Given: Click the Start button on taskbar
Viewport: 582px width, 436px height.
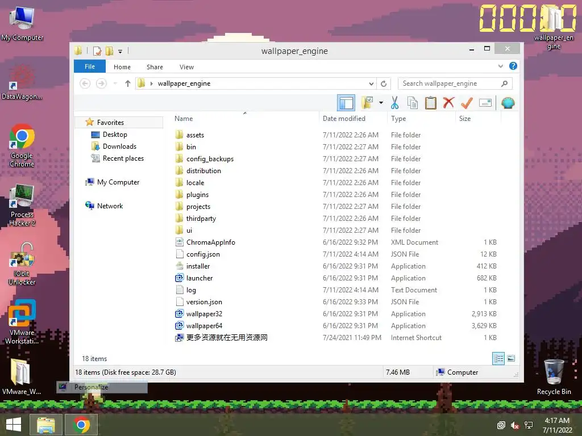Looking at the screenshot, I should point(14,424).
